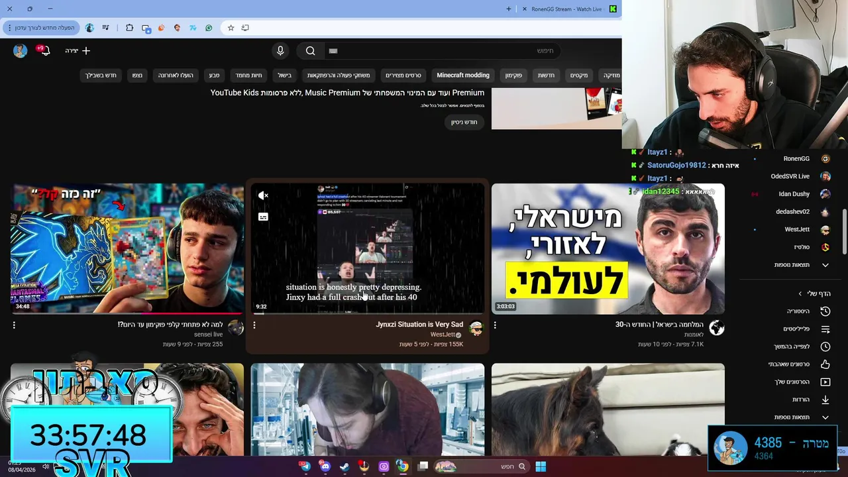Open the browser media control icon
Screen dimensions: 848x477
[106, 28]
